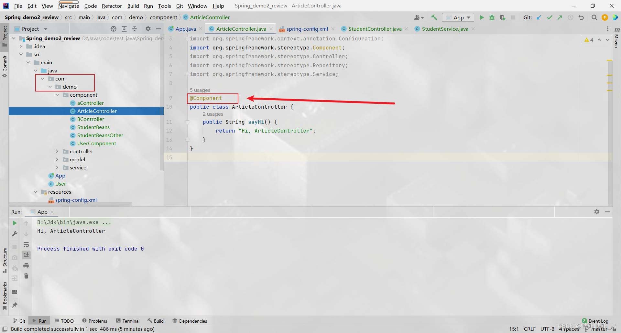The width and height of the screenshot is (621, 333).
Task: Open the Tools menu
Action: point(165,6)
